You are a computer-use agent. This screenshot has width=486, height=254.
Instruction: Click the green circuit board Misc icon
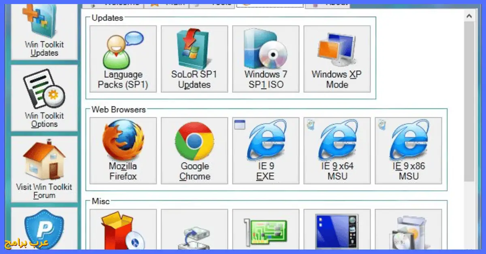(x=266, y=229)
